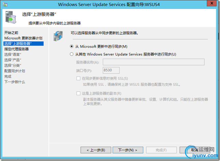
Task: Click the 上一步(B) back button
Action: (95, 150)
